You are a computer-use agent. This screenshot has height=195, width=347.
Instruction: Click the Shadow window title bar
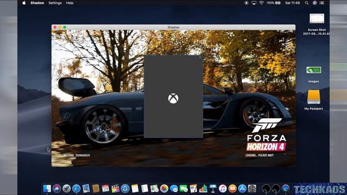pos(173,27)
